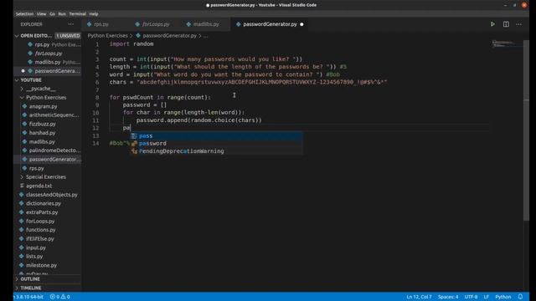
Task: Change indentation via Spaces: 4
Action: pos(448,297)
